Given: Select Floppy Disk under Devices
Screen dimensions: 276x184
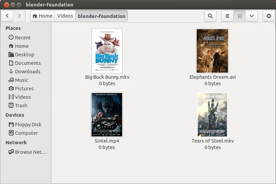Looking at the screenshot, I should tap(26, 124).
